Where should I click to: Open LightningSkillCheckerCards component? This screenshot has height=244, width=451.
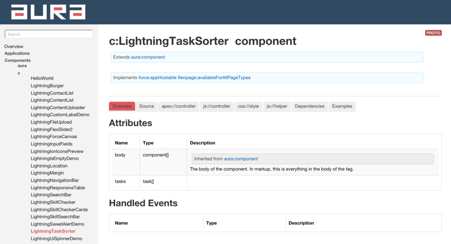coord(59,210)
